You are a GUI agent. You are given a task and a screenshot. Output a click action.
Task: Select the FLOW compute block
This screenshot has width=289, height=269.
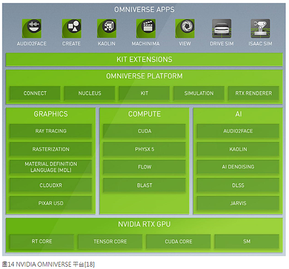144,167
